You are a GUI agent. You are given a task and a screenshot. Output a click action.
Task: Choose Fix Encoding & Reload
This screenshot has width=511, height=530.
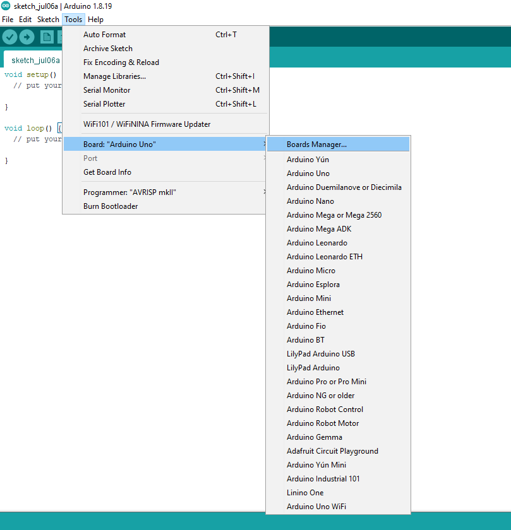[x=165, y=62]
